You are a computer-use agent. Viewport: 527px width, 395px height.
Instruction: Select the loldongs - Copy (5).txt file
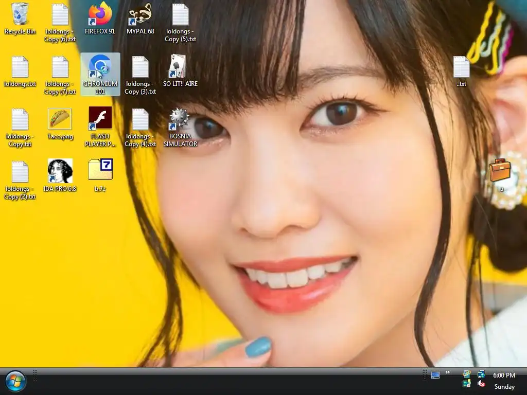(180, 23)
